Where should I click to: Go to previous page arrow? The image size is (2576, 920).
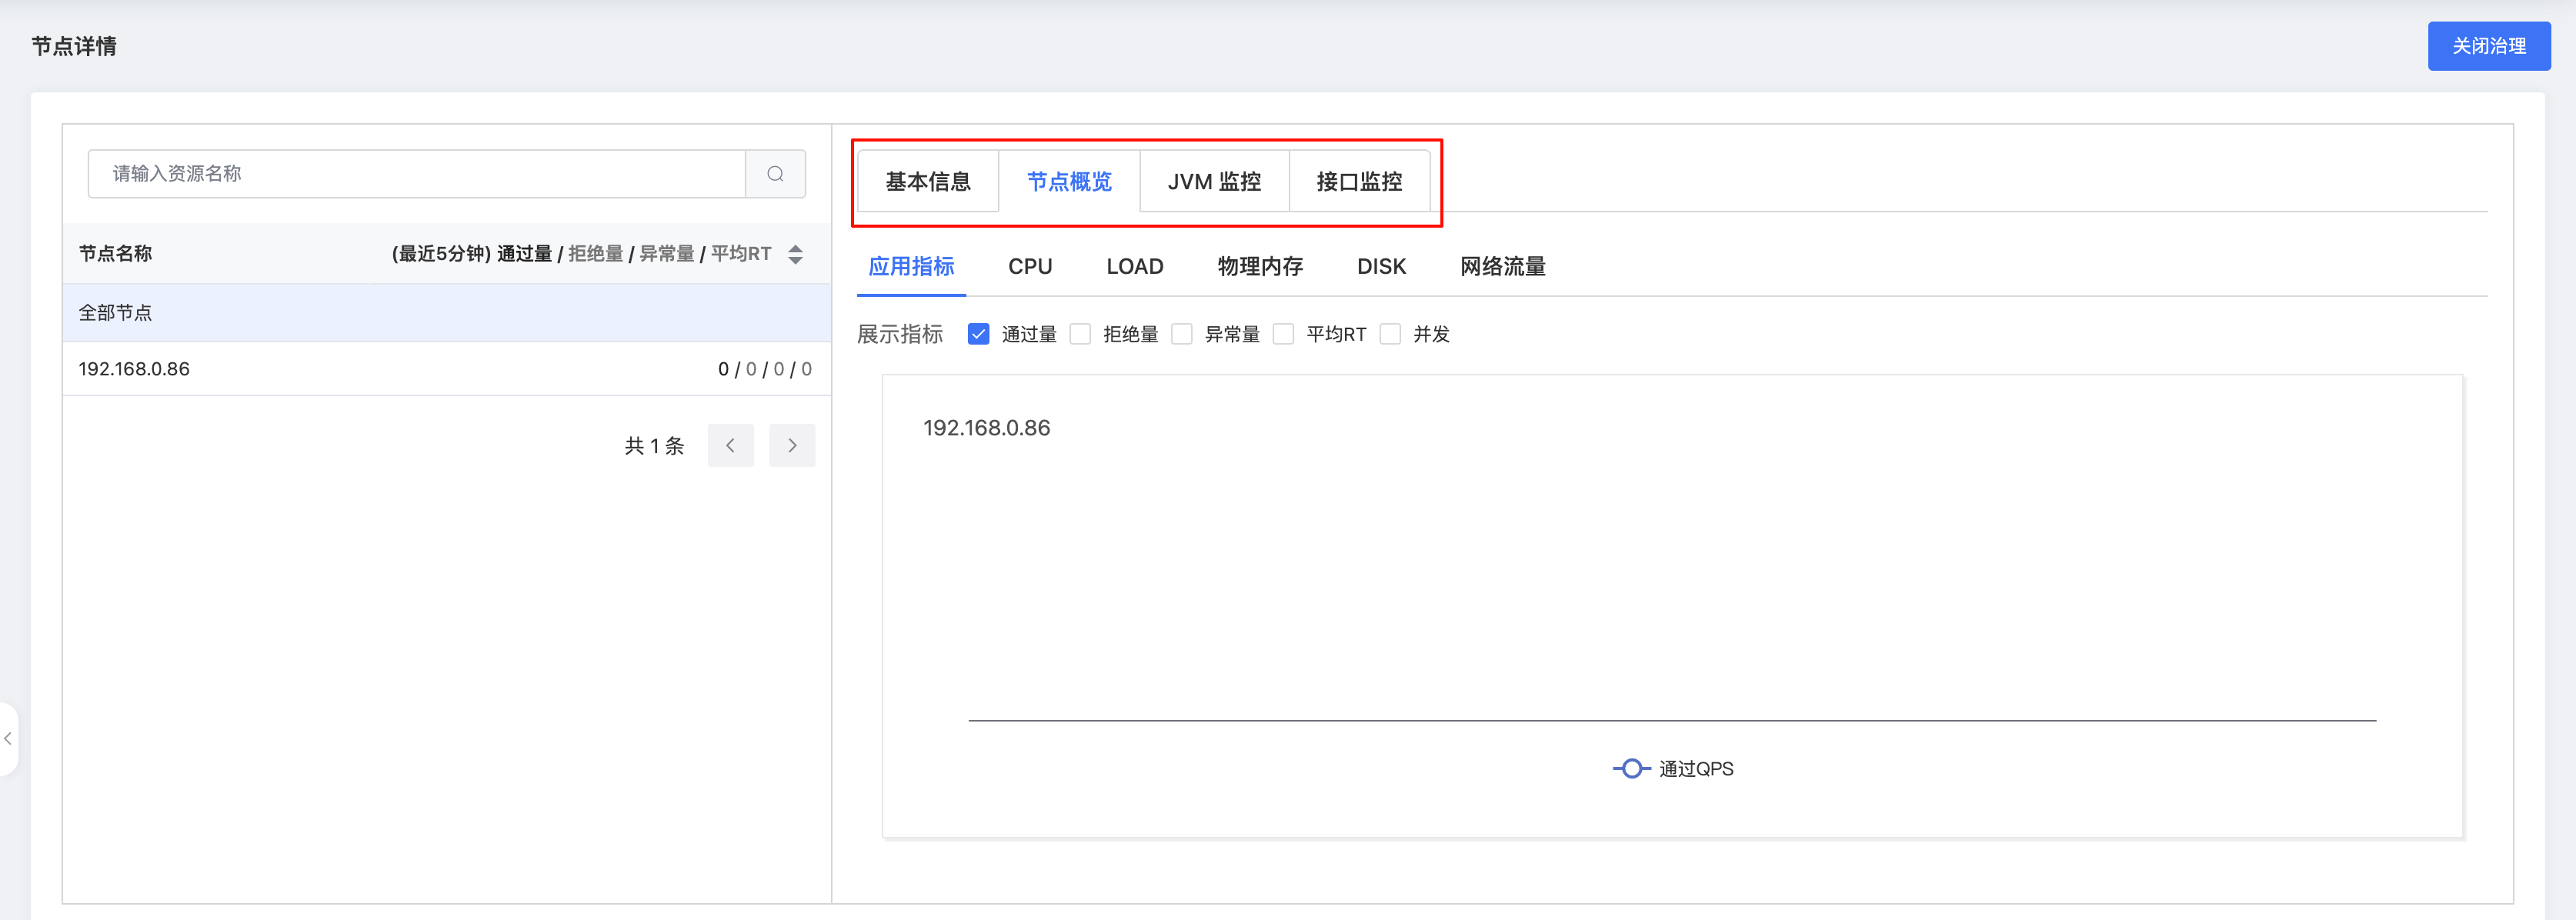pos(730,446)
